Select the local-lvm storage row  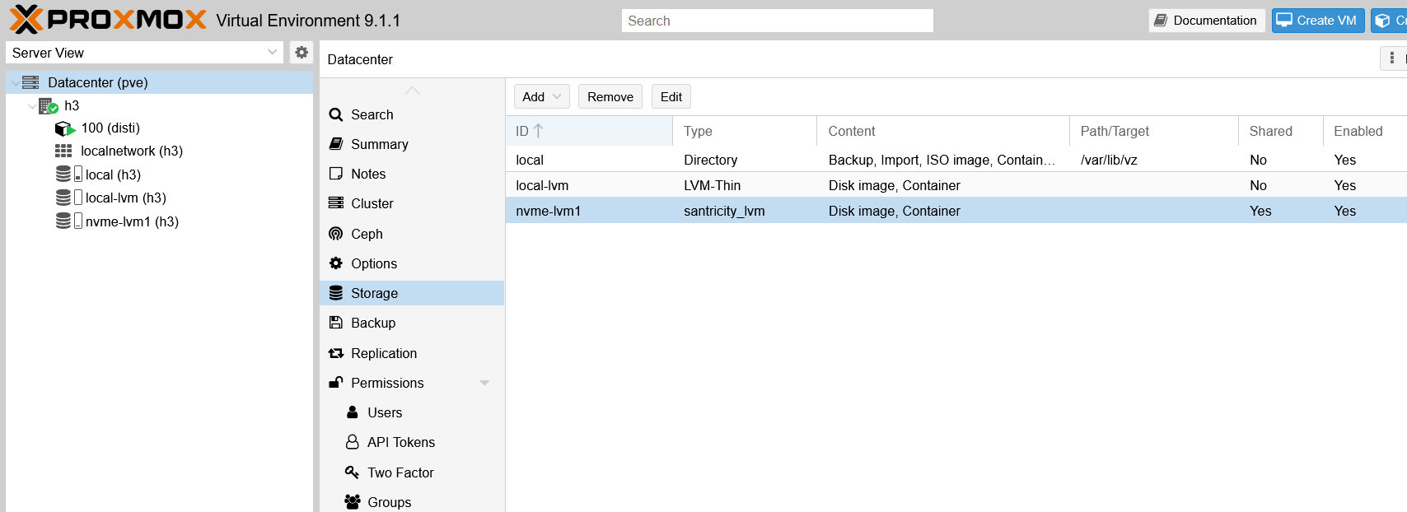(x=956, y=185)
